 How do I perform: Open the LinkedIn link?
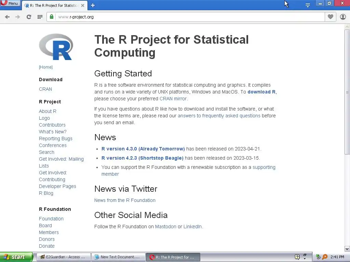coord(193,227)
